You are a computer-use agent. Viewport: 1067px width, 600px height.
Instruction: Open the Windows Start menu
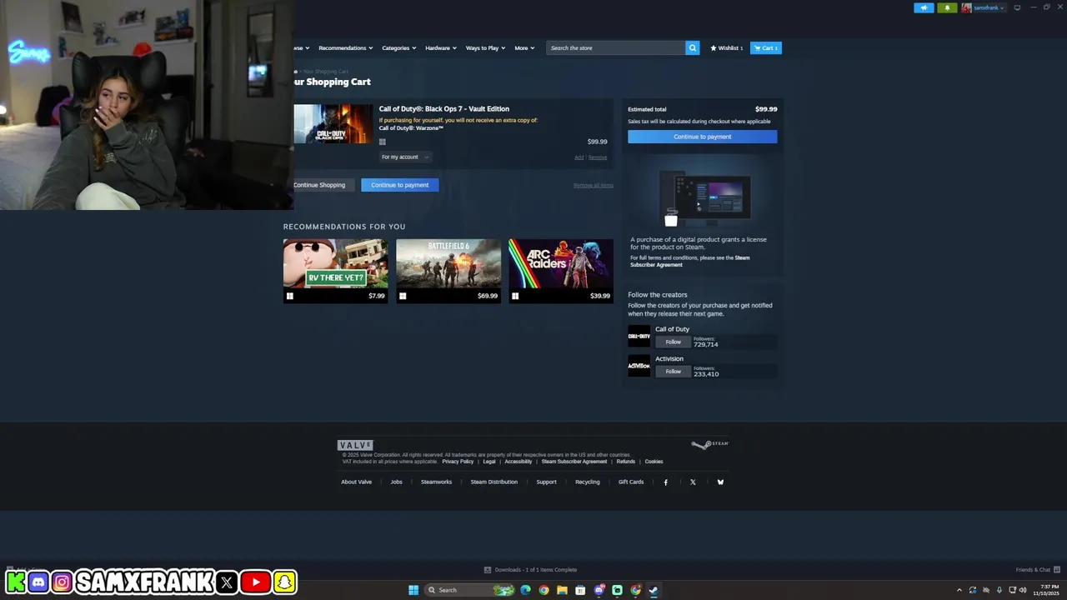coord(413,590)
